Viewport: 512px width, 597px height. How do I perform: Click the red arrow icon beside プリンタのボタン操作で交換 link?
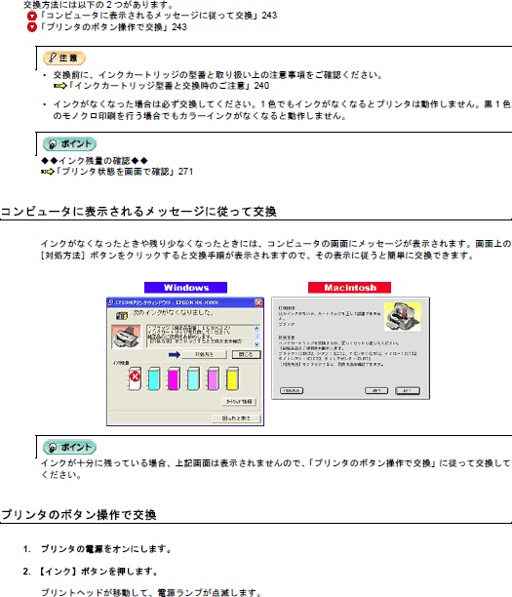(x=32, y=27)
